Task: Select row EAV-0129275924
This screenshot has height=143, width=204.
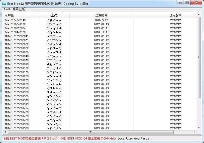Action: click(100, 28)
